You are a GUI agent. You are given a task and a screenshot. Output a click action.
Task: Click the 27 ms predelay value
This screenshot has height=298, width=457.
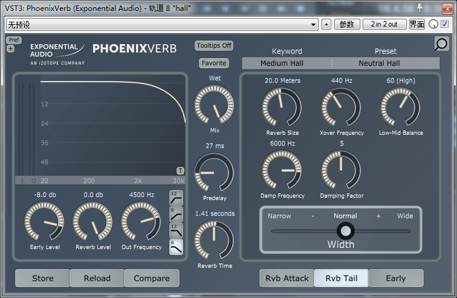[x=215, y=146]
